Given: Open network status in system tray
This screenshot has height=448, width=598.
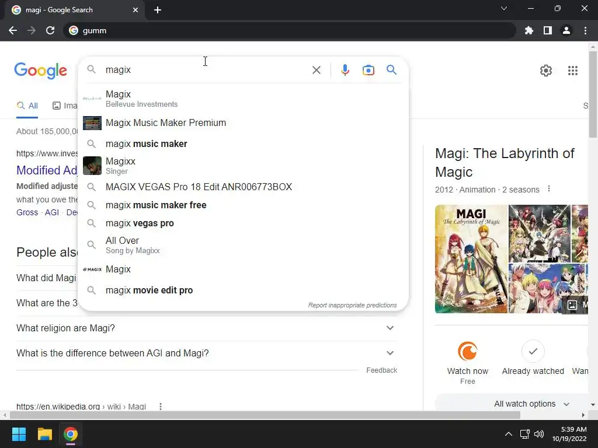Looking at the screenshot, I should click(x=525, y=434).
